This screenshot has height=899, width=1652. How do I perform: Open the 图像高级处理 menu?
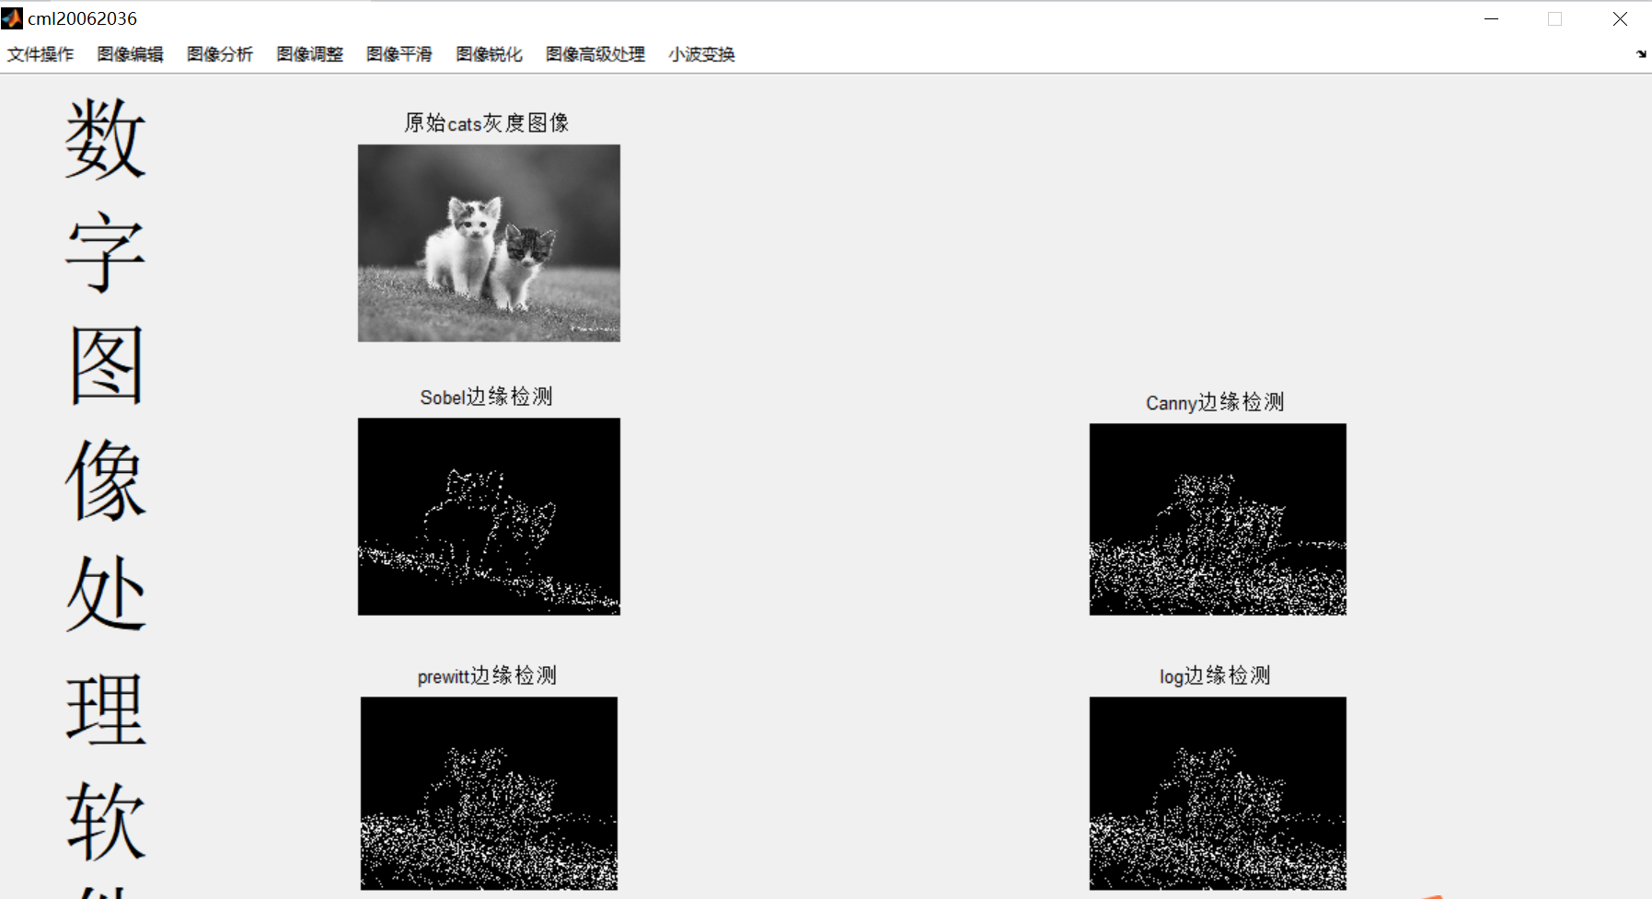click(x=595, y=54)
